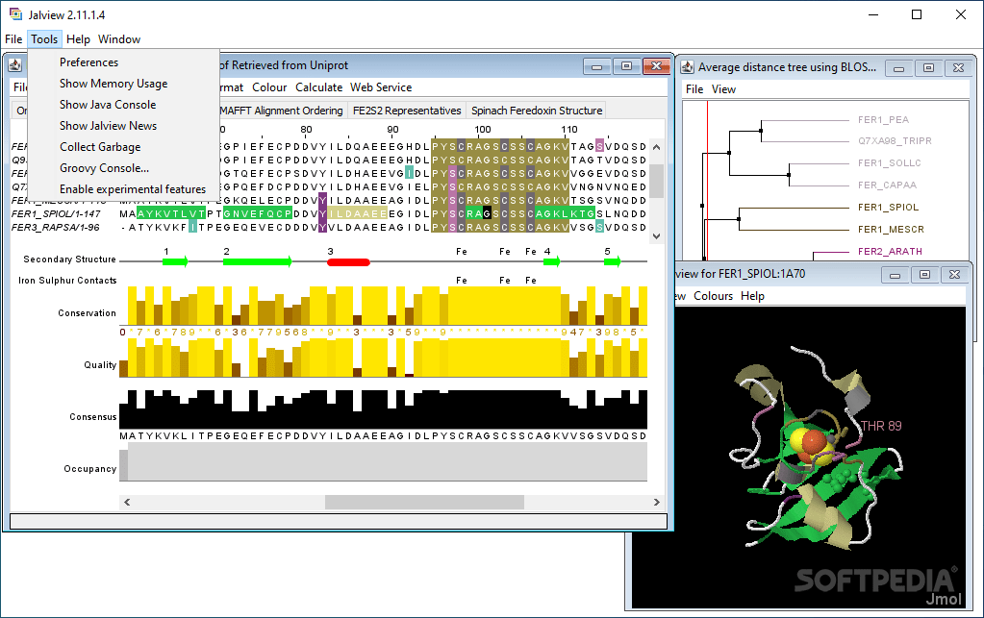Click the Secondary Structure annotation label
The height and width of the screenshot is (618, 984).
(69, 259)
